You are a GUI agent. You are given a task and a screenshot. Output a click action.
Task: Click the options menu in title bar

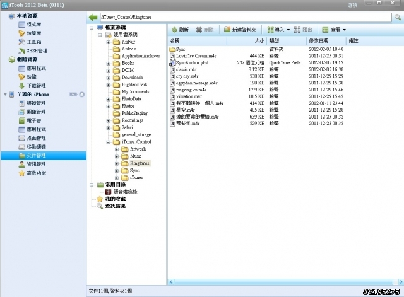[x=352, y=5]
